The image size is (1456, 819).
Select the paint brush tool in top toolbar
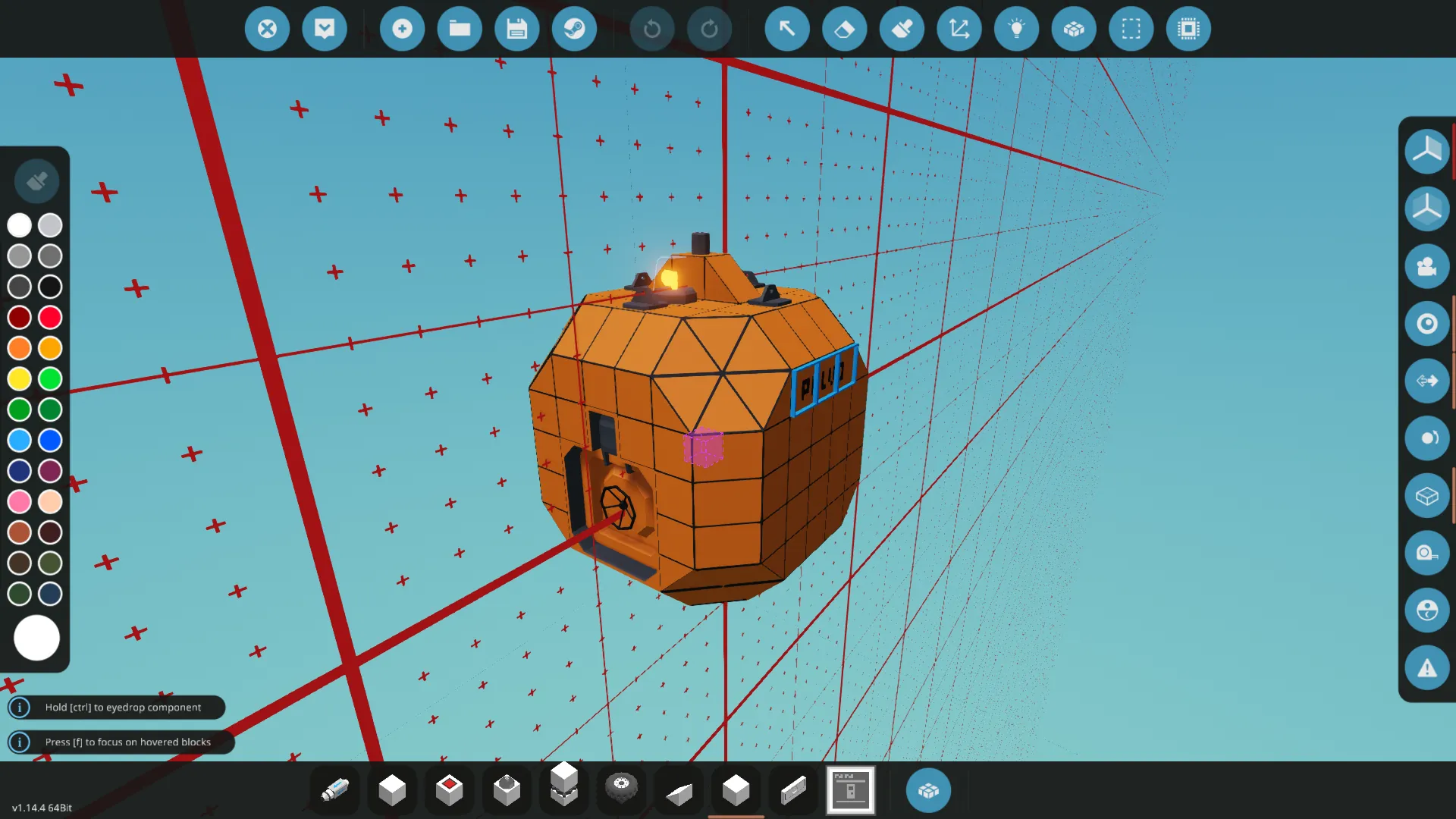[x=902, y=29]
